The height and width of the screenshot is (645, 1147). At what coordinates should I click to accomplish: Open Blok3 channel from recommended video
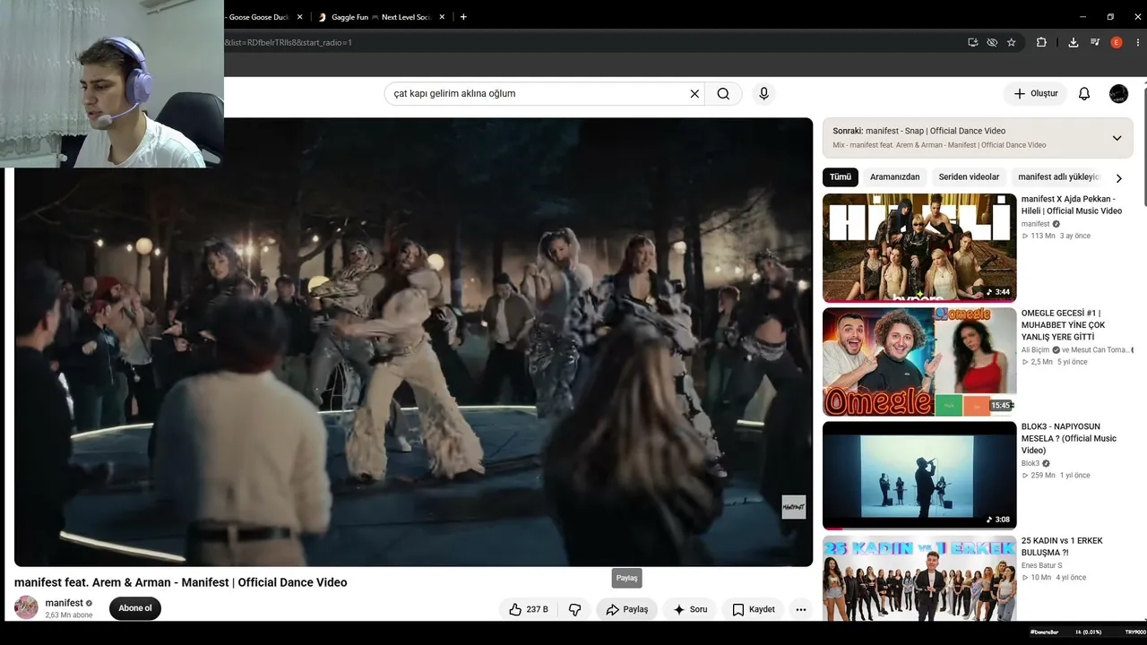tap(1031, 463)
